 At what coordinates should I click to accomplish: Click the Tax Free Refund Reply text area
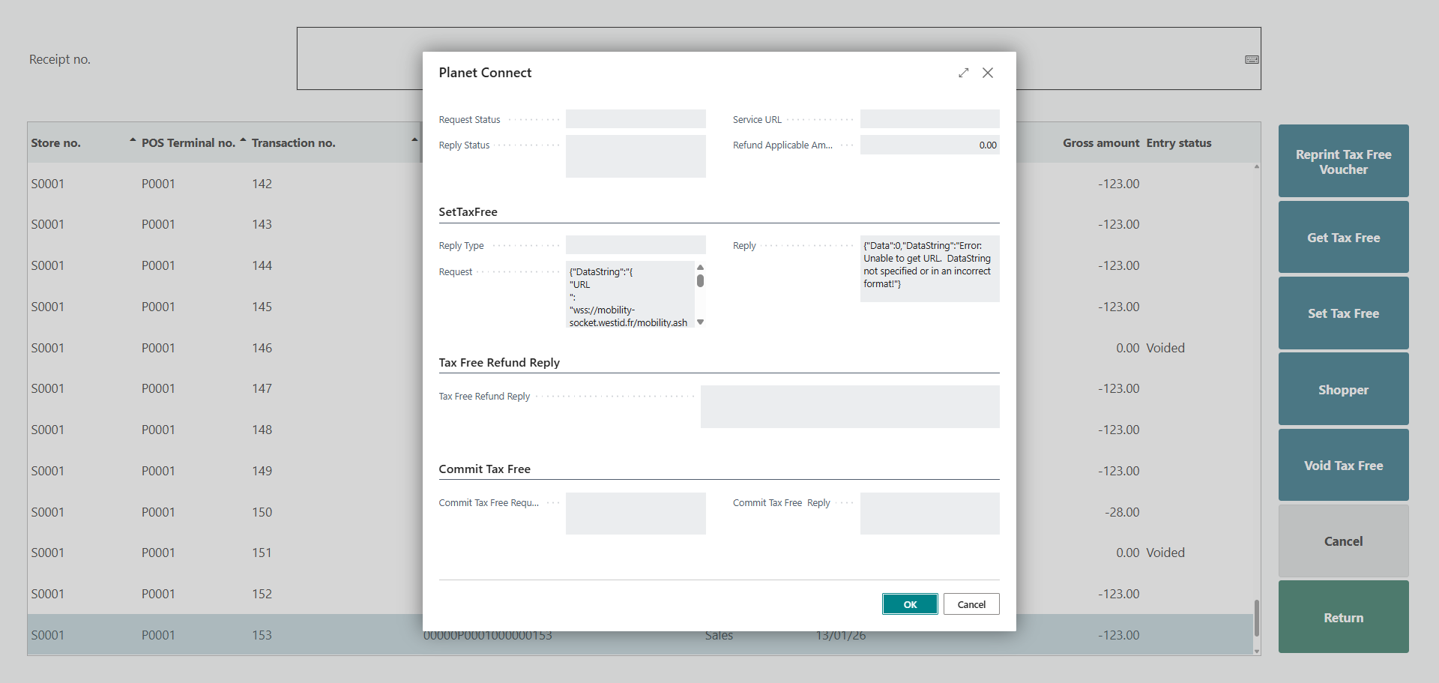click(849, 406)
